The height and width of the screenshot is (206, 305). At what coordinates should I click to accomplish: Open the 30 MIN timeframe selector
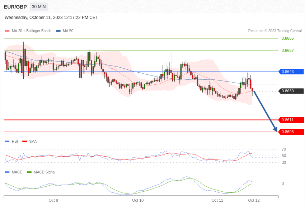[38, 6]
